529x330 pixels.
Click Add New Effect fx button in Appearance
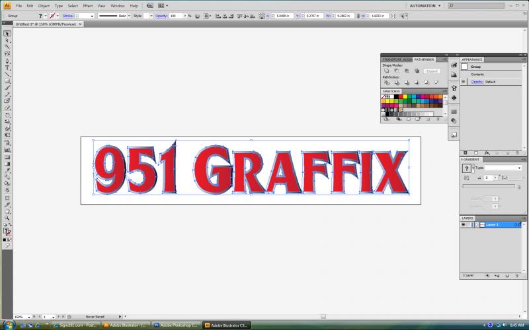click(487, 153)
